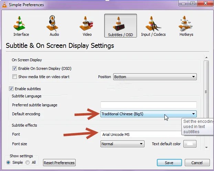The image size is (214, 171).
Task: Open the OSD Position dropdown
Action: (x=155, y=77)
